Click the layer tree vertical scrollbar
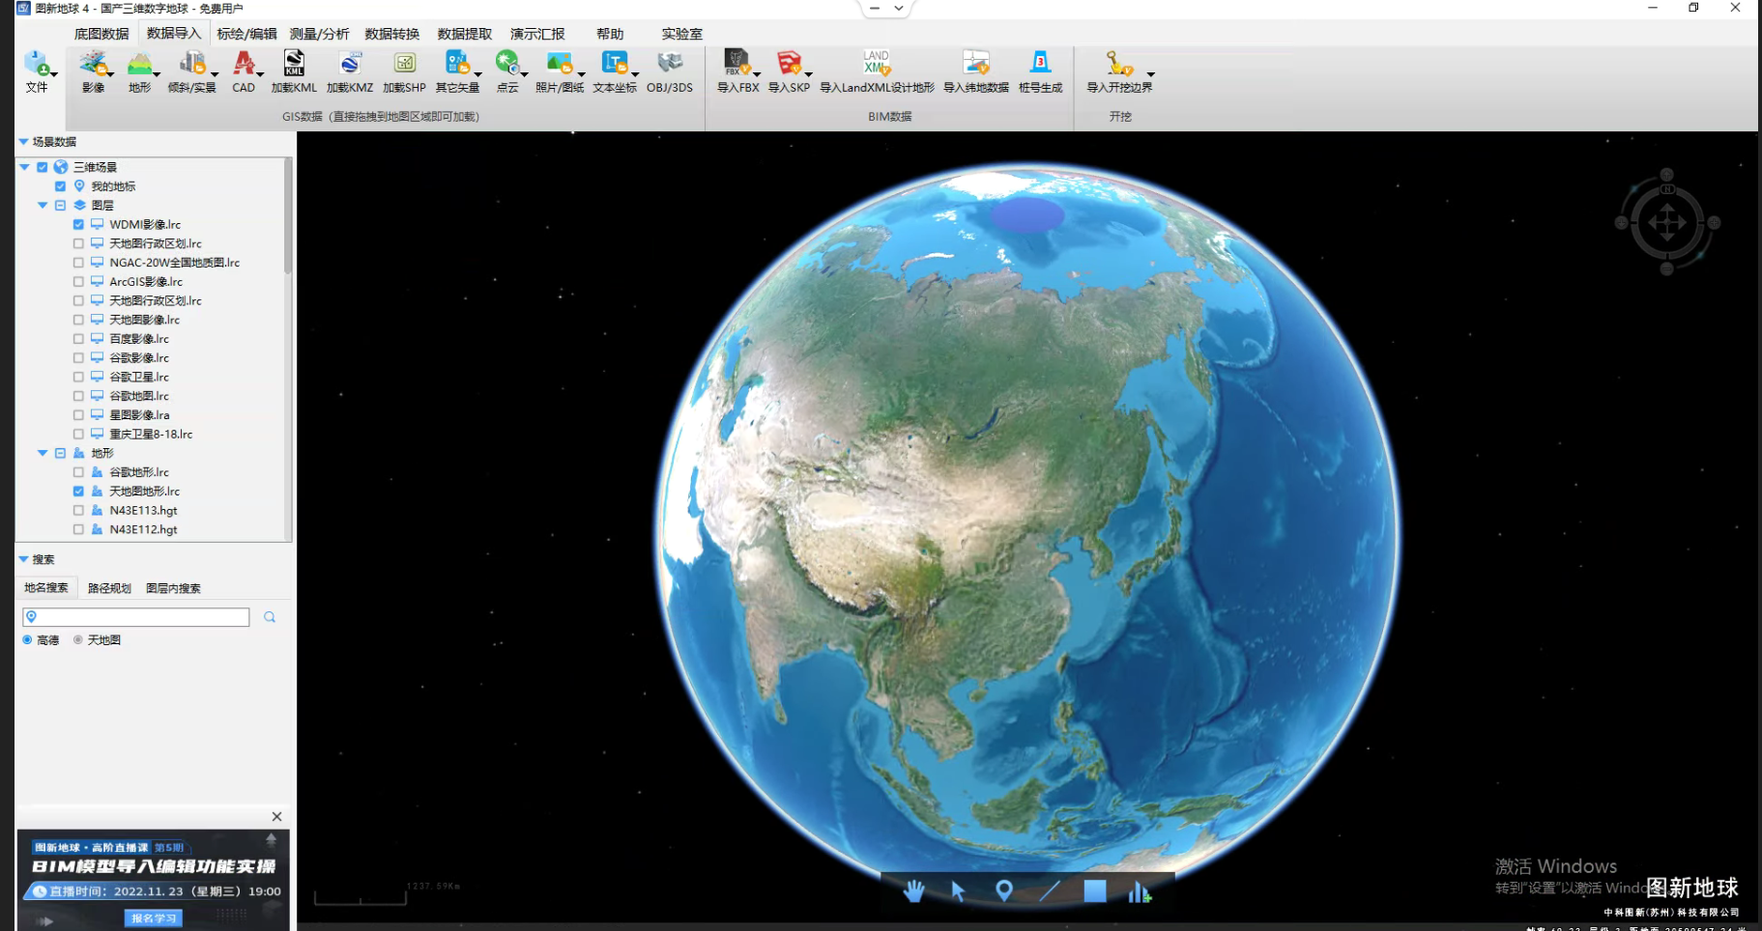The width and height of the screenshot is (1762, 931). click(288, 217)
